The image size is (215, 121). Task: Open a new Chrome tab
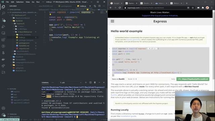pos(187,3)
